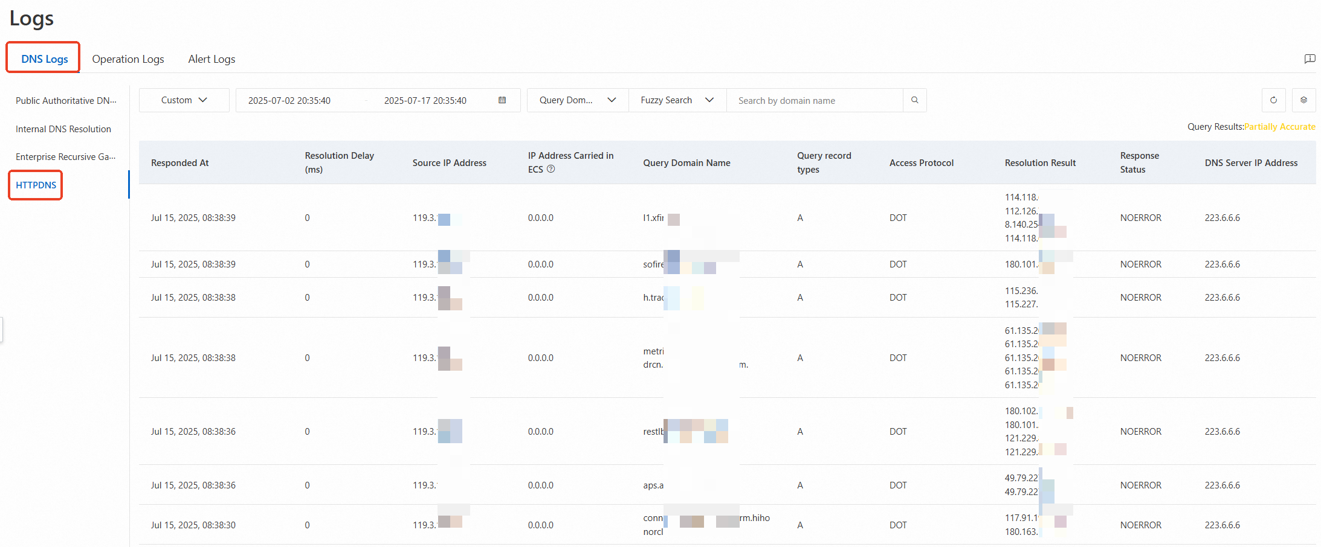The width and height of the screenshot is (1321, 547).
Task: Click the Response Status column header
Action: [x=1140, y=162]
